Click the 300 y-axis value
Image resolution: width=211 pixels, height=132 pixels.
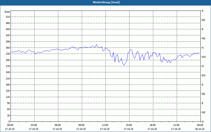click(8, 60)
